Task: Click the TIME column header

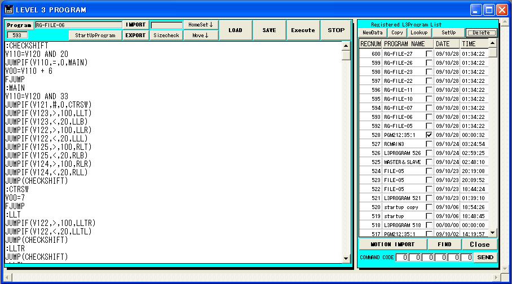Action: click(x=474, y=44)
